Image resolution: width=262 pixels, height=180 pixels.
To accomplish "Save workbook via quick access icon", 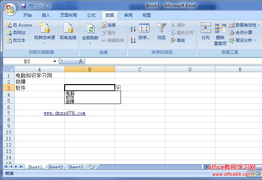I will tap(23, 6).
